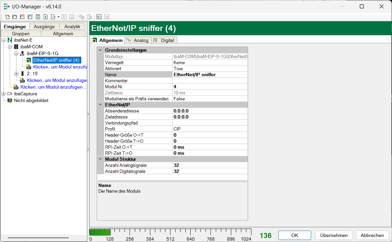Edit the Absenderadresse value 0.0.0.0
Image resolution: width=392 pixels, height=242 pixels.
(210, 111)
